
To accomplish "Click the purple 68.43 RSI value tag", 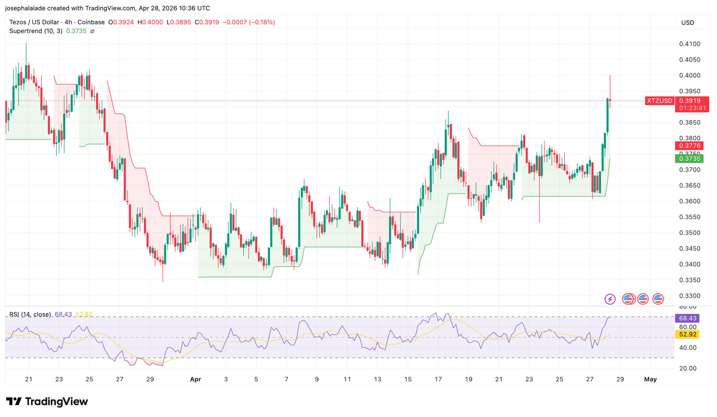I will [x=687, y=318].
